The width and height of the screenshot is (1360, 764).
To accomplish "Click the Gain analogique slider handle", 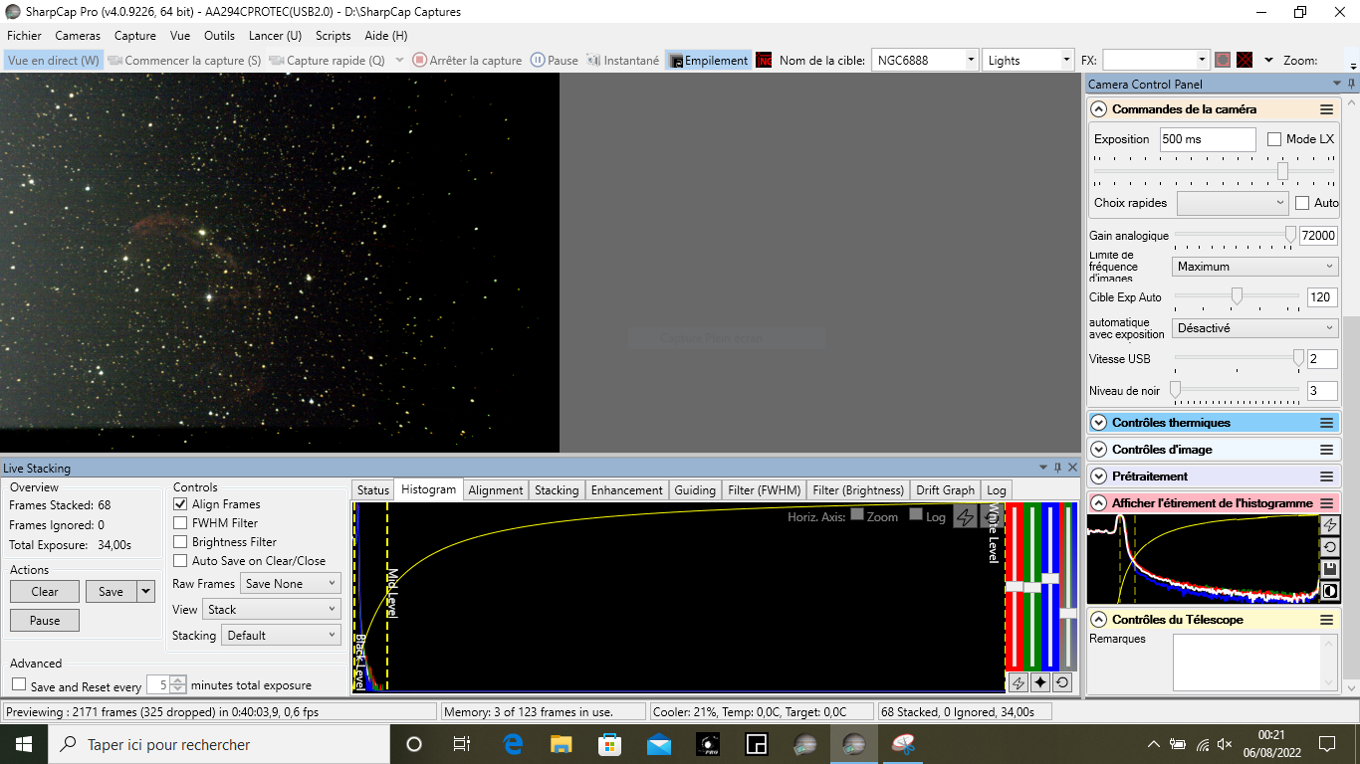I will [x=1290, y=236].
